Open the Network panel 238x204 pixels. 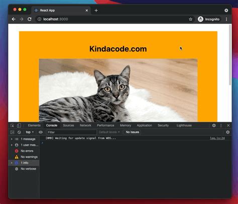click(x=85, y=126)
